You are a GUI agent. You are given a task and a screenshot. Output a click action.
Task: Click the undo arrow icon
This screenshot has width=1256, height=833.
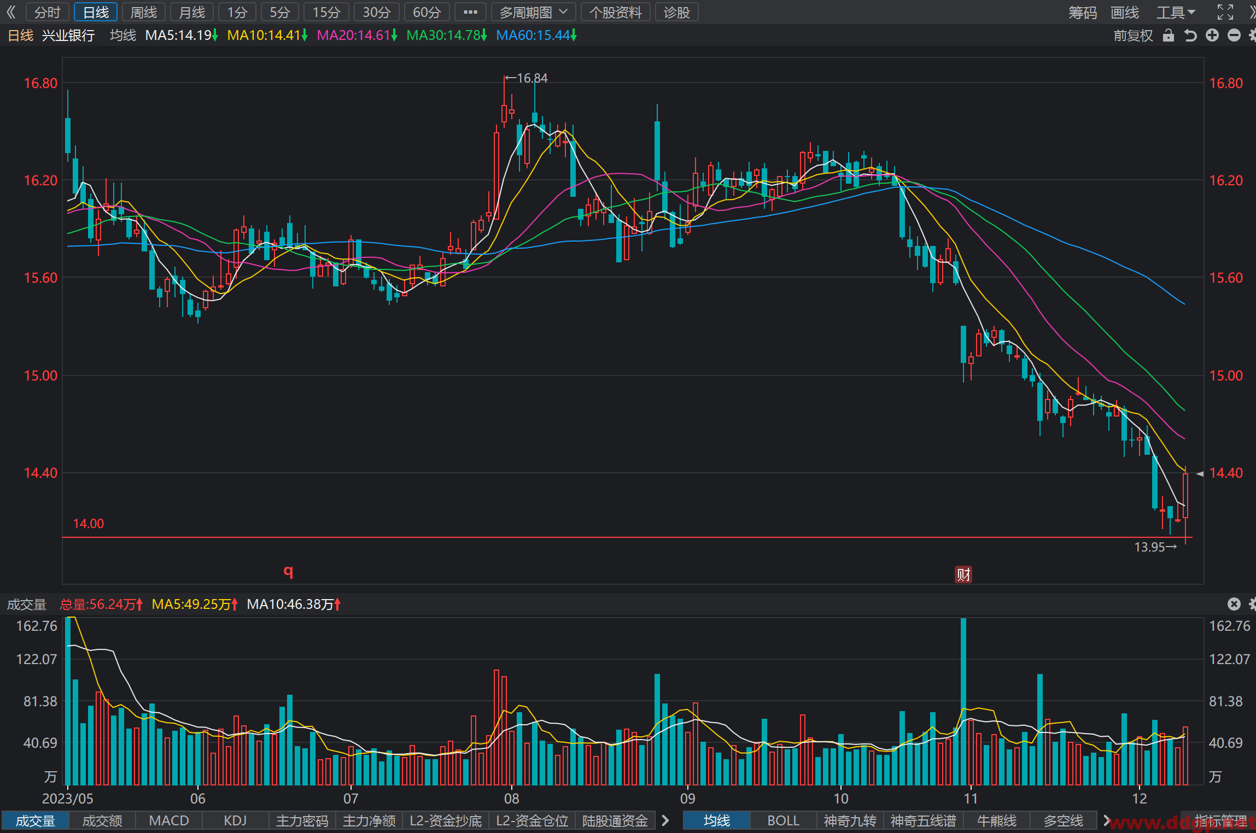coord(1190,36)
